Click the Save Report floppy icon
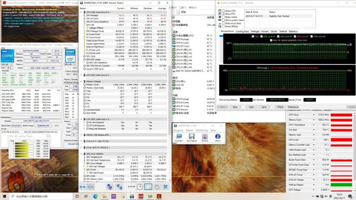Screen dimensions: 356x200 point(192,137)
